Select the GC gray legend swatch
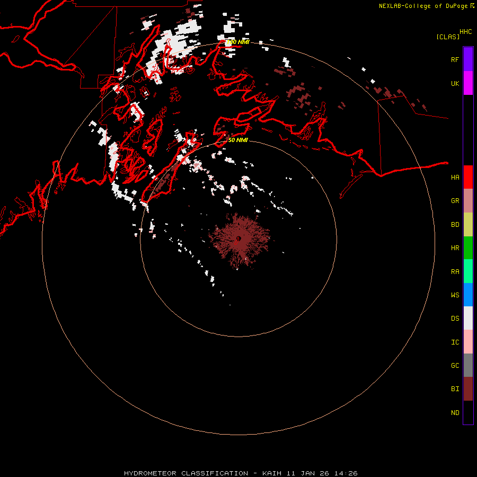Screen dimensions: 477x477 468,365
